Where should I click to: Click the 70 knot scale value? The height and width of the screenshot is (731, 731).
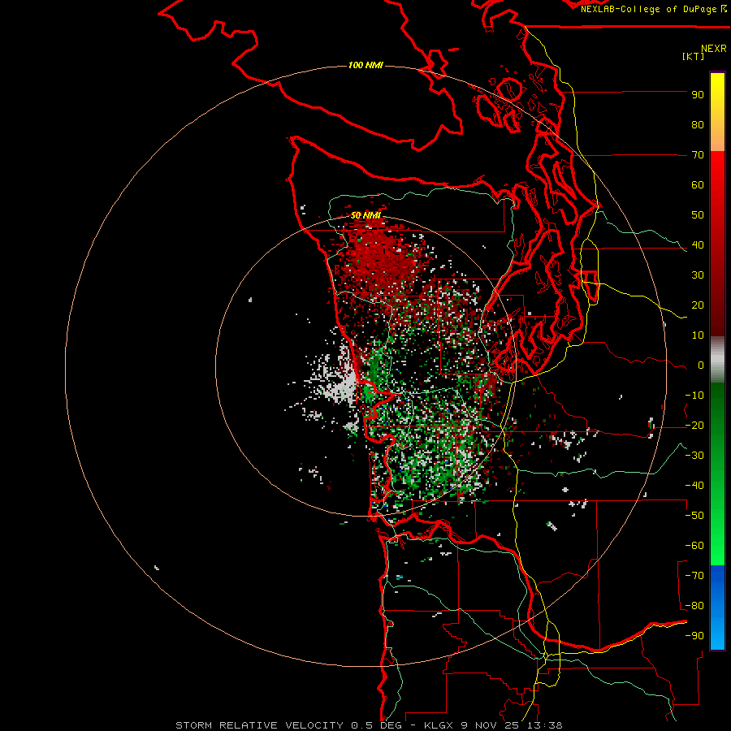pyautogui.click(x=698, y=155)
